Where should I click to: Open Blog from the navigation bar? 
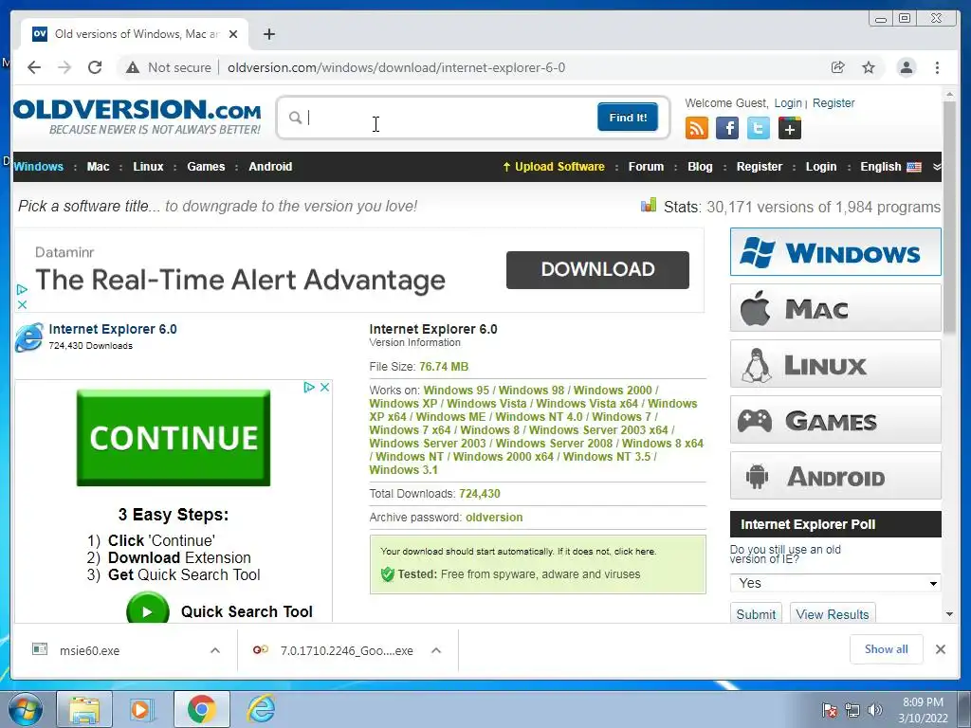(x=700, y=167)
